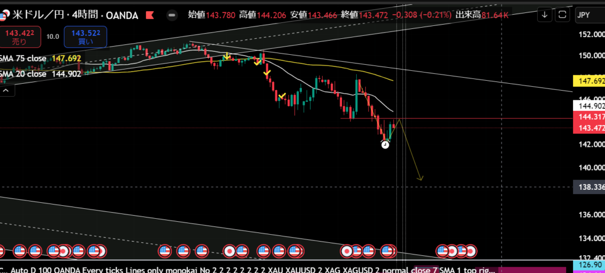Toggle the fullscreen chart frame button
The image size is (605, 273).
[x=563, y=14]
